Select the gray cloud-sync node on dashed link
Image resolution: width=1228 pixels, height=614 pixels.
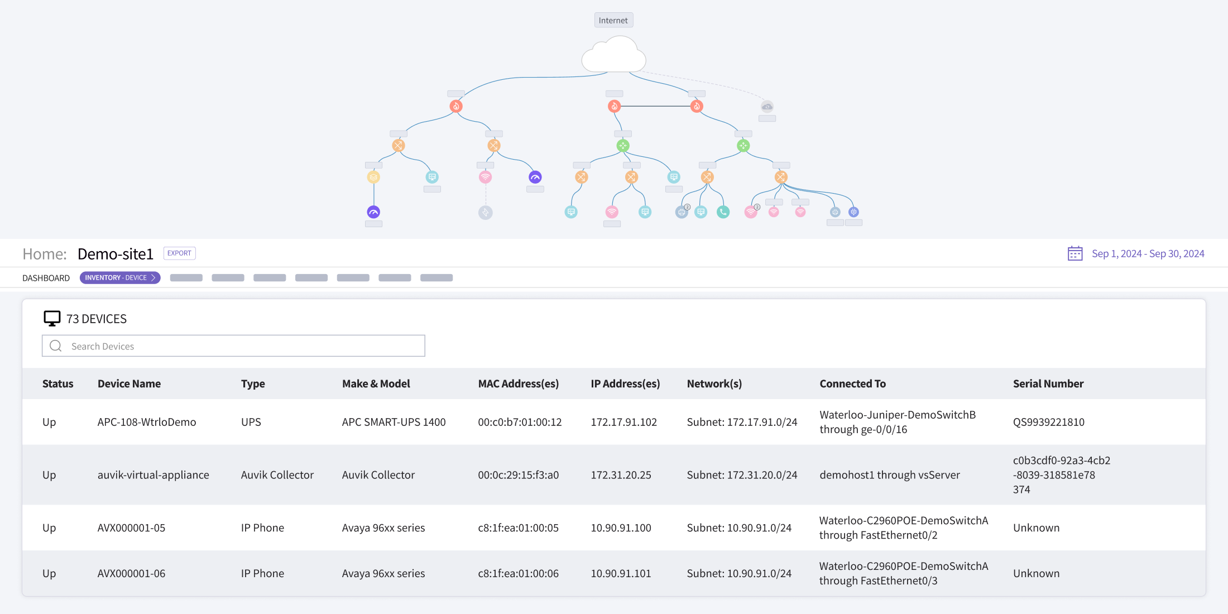click(767, 106)
